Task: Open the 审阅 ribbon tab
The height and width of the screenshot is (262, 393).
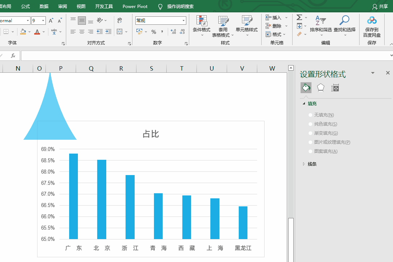Action: [63, 7]
